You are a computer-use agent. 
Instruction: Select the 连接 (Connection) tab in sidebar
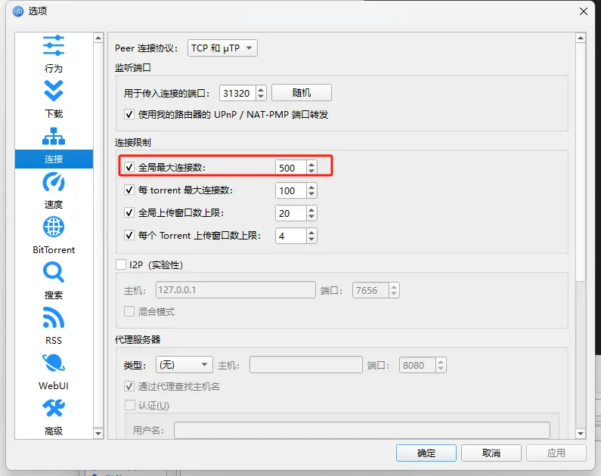coord(54,159)
